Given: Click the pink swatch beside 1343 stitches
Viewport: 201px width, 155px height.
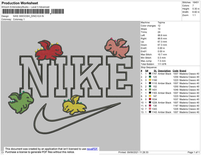Looking at the screenshot, I should (x=150, y=109).
